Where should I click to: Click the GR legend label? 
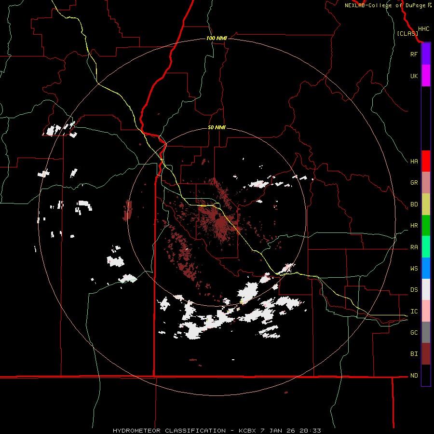point(414,183)
